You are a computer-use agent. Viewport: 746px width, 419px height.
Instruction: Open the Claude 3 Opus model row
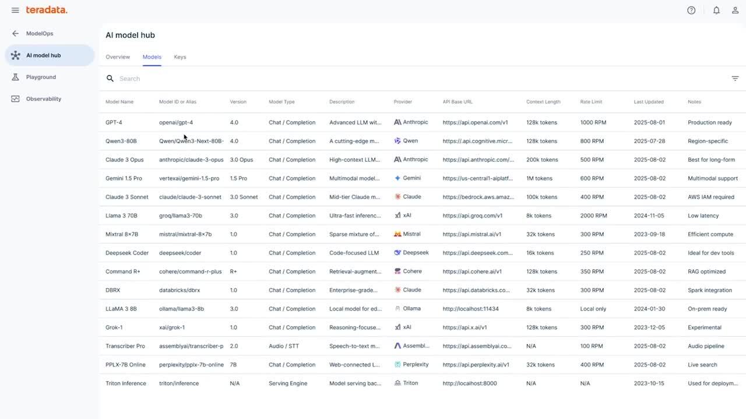pos(124,160)
